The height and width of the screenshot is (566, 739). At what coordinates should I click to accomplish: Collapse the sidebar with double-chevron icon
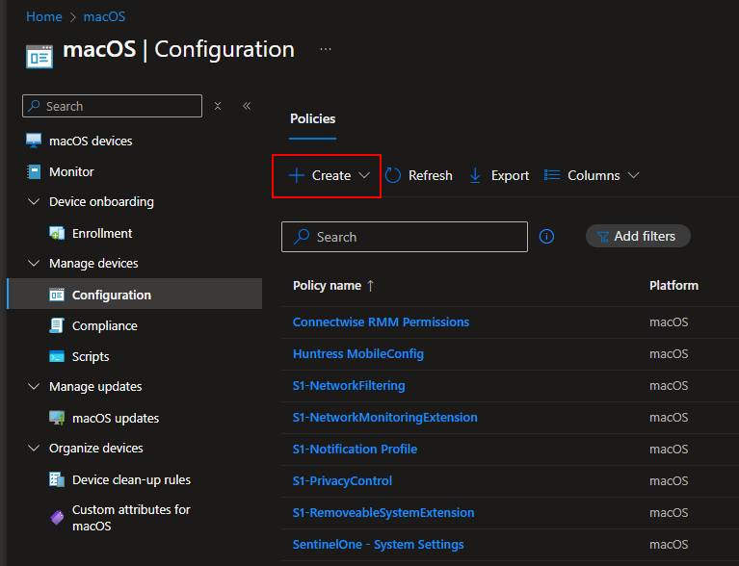(x=247, y=106)
